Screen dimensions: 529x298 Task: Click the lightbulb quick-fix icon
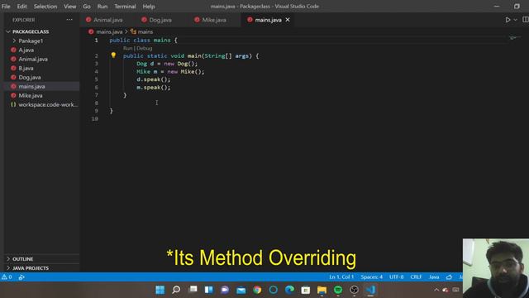pyautogui.click(x=113, y=55)
